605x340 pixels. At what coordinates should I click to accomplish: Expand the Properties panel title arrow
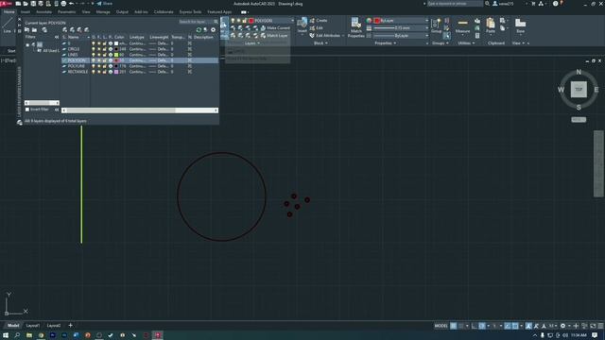coord(395,43)
